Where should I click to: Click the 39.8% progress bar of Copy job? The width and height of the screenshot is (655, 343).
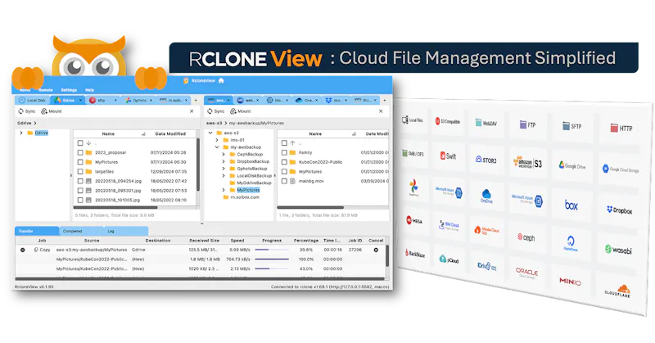[272, 250]
